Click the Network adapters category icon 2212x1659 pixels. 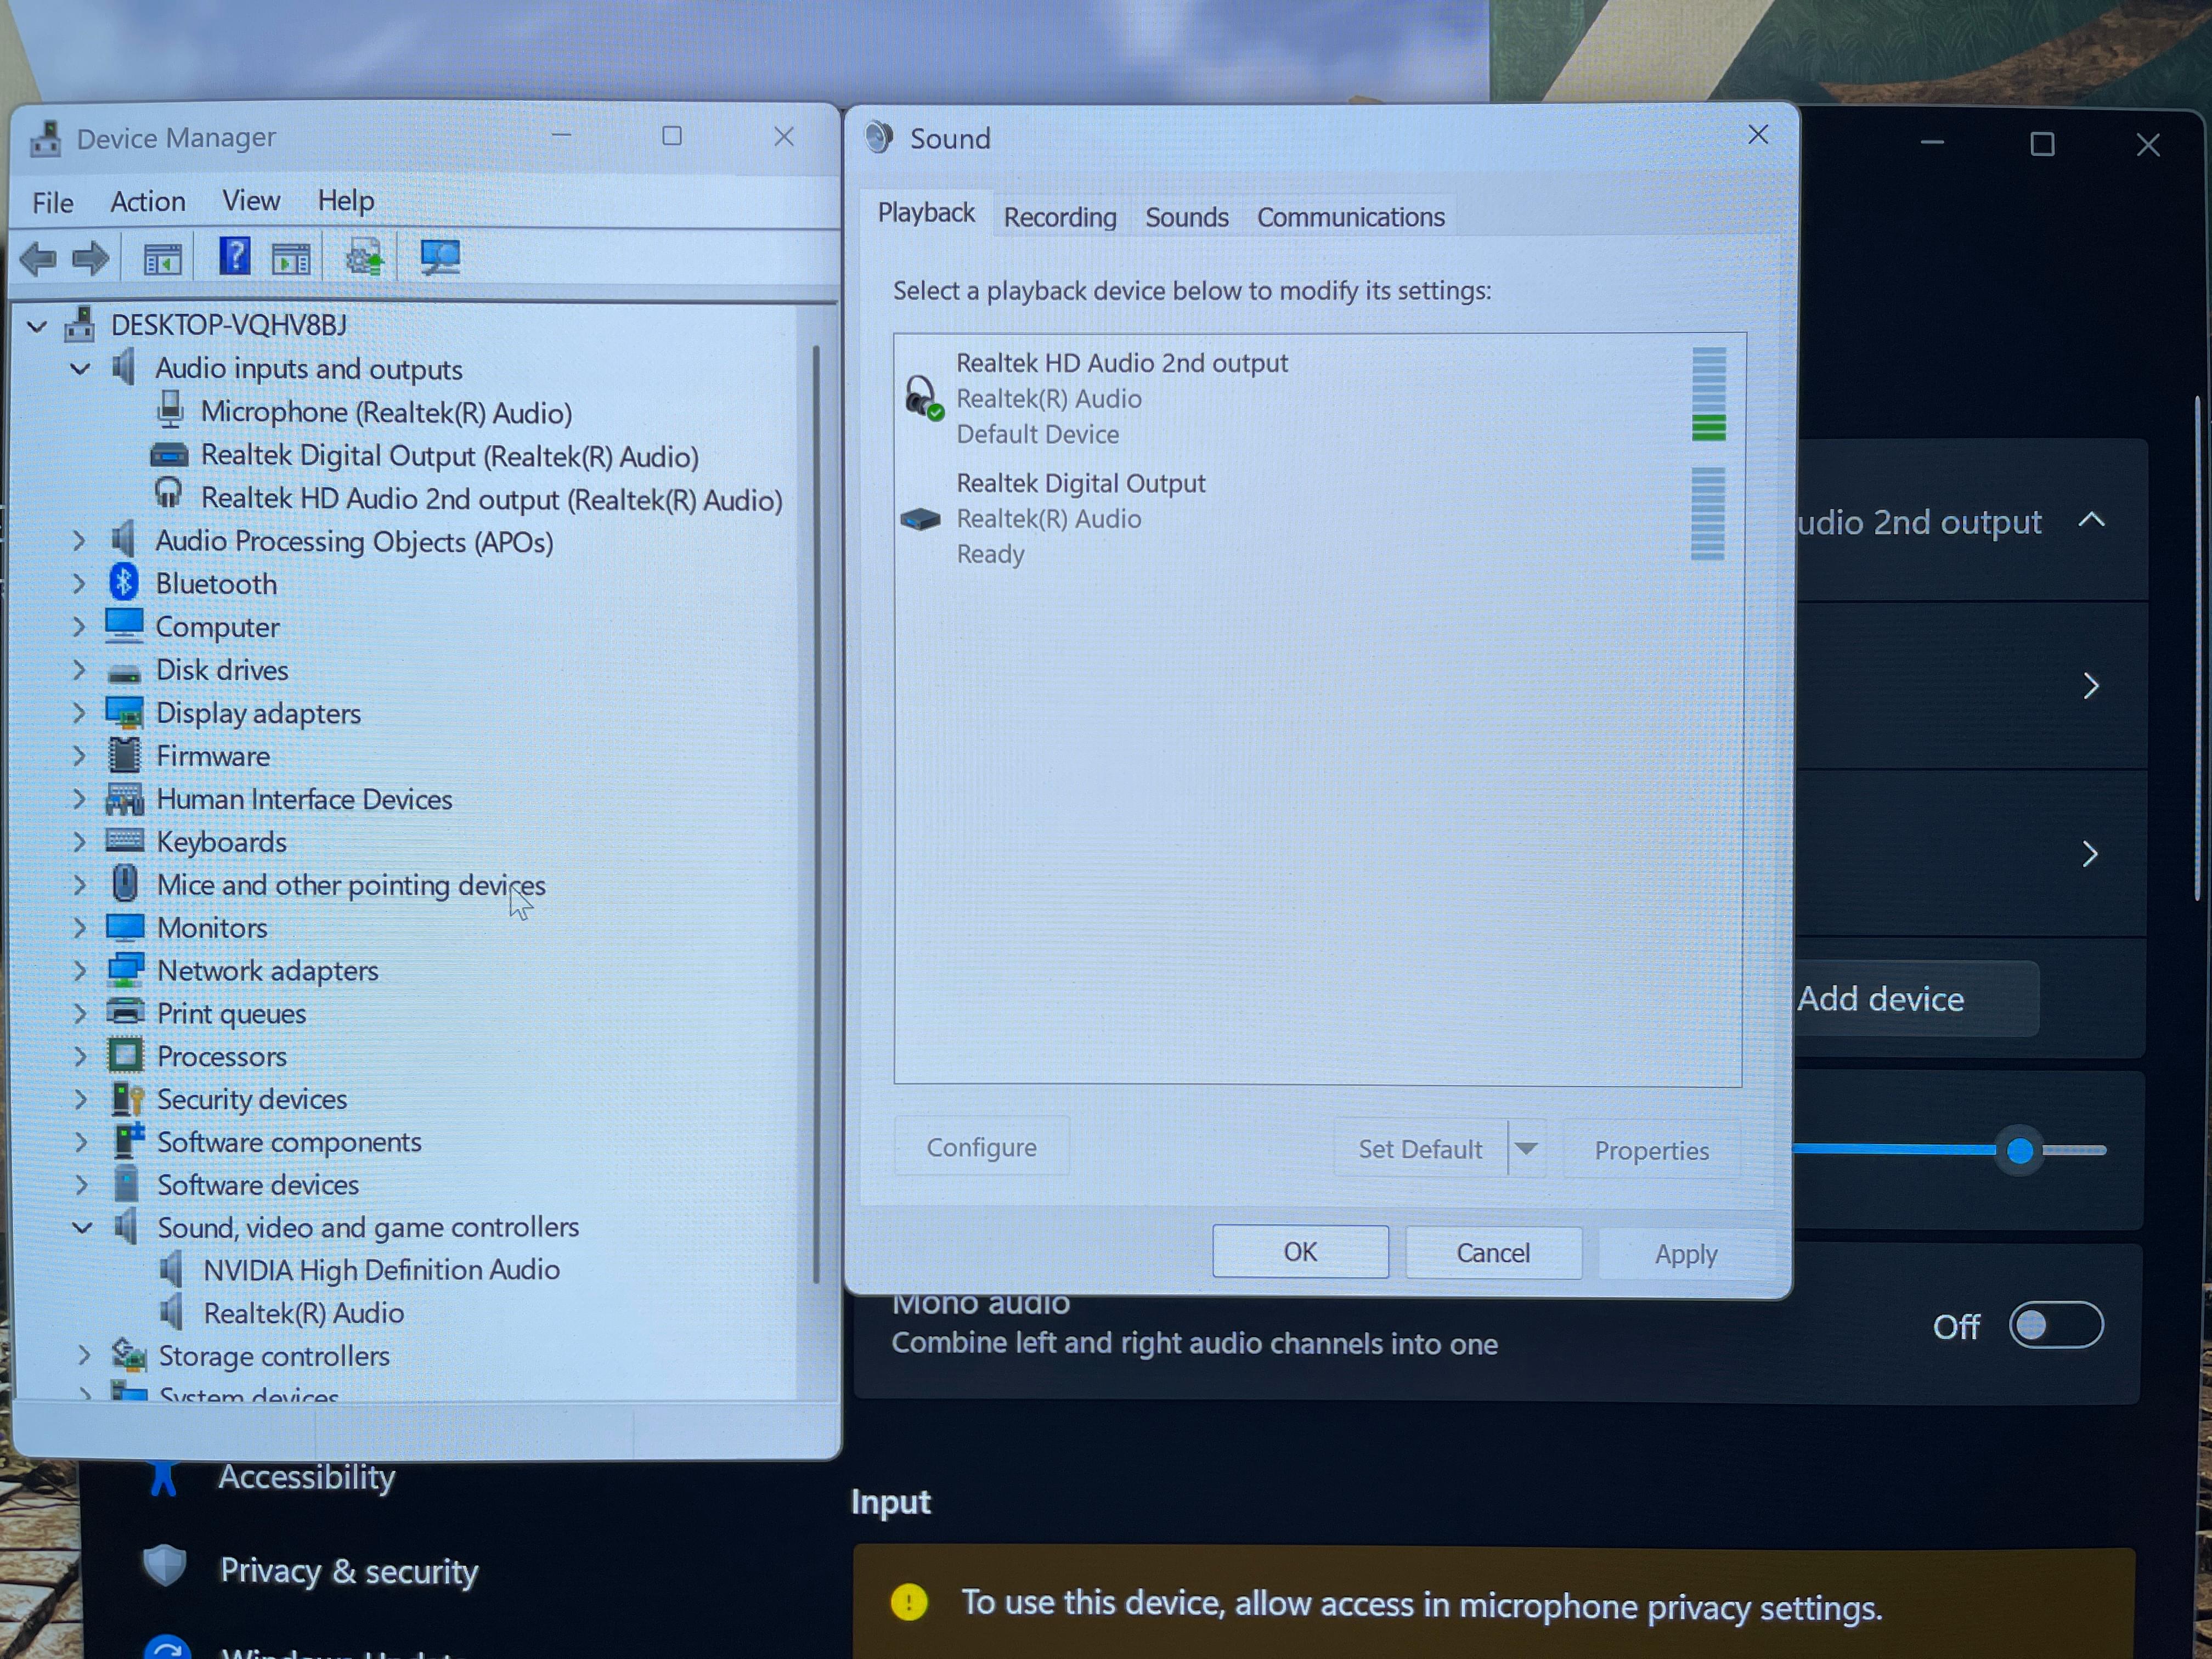(126, 969)
